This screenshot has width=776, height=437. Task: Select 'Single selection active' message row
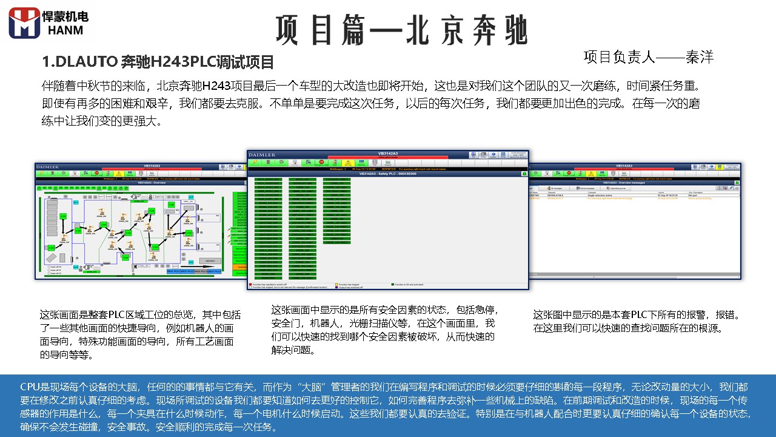(635, 195)
